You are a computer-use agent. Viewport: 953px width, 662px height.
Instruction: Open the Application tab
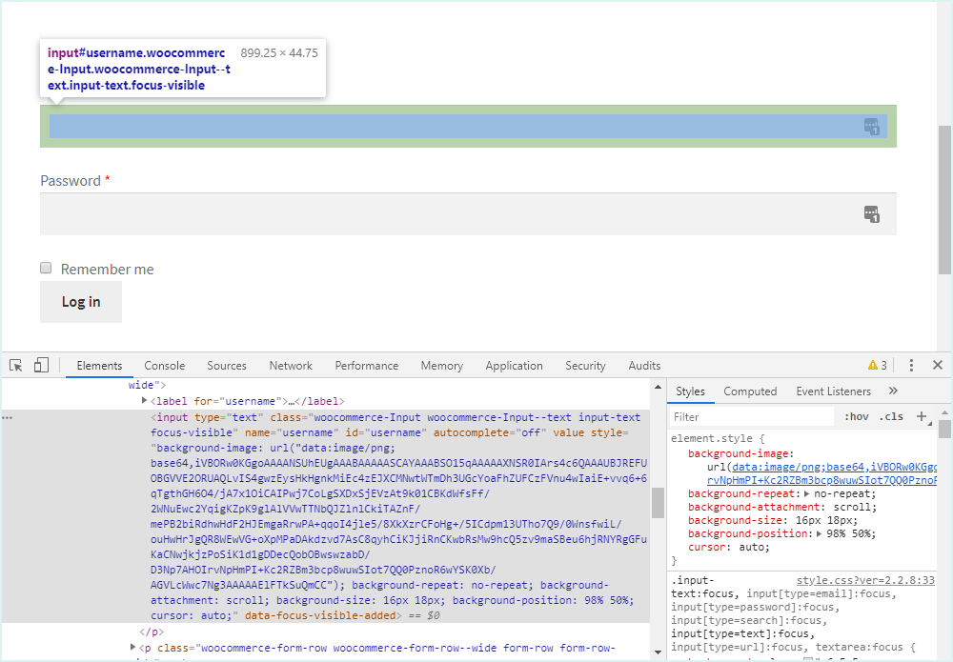click(x=514, y=366)
